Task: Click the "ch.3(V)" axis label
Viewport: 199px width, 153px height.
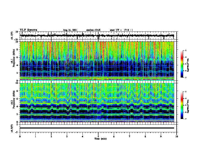Action: pos(12,128)
